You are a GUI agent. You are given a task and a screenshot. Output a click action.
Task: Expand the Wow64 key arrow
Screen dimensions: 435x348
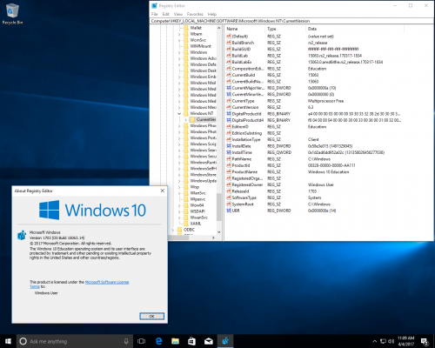[179, 205]
